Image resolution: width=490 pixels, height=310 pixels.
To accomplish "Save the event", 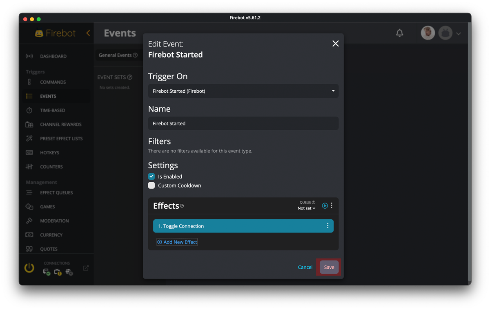I will pos(329,267).
